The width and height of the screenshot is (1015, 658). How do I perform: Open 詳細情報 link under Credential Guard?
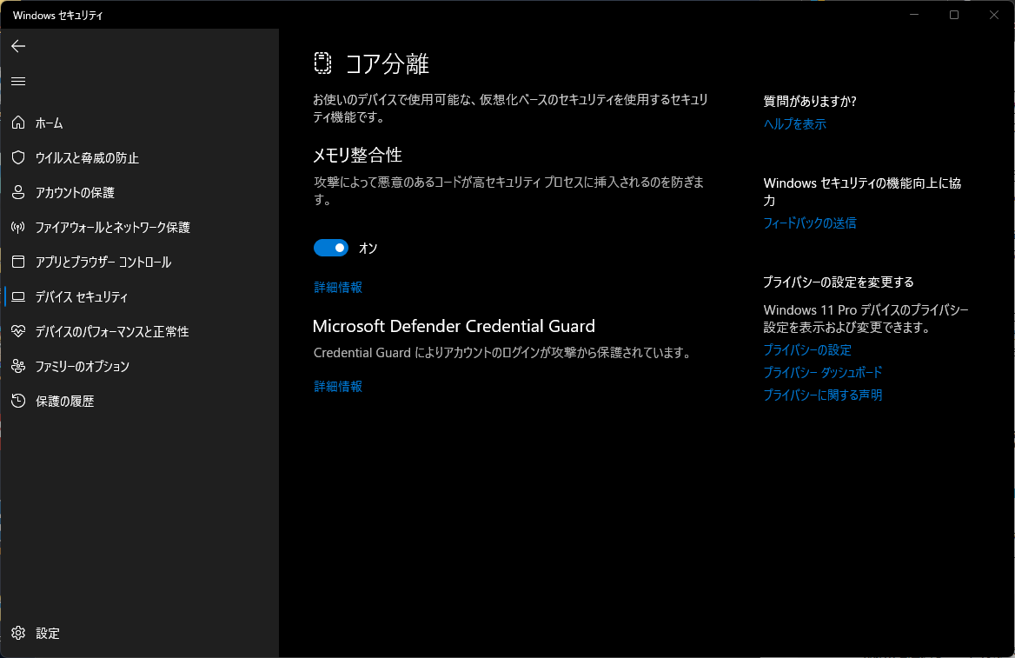click(x=338, y=386)
